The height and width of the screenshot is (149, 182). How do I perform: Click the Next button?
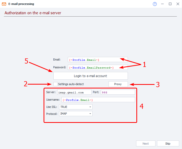pyautogui.click(x=146, y=144)
